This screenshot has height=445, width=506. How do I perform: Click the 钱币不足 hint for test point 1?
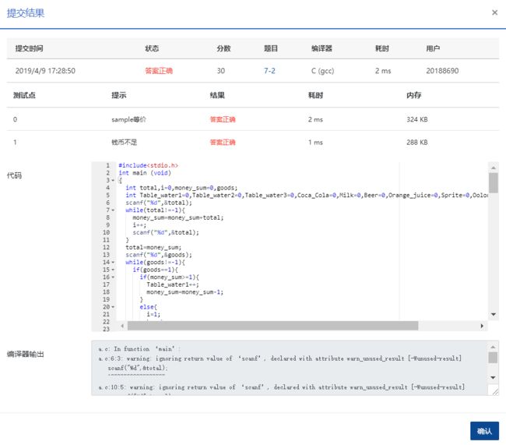[125, 142]
